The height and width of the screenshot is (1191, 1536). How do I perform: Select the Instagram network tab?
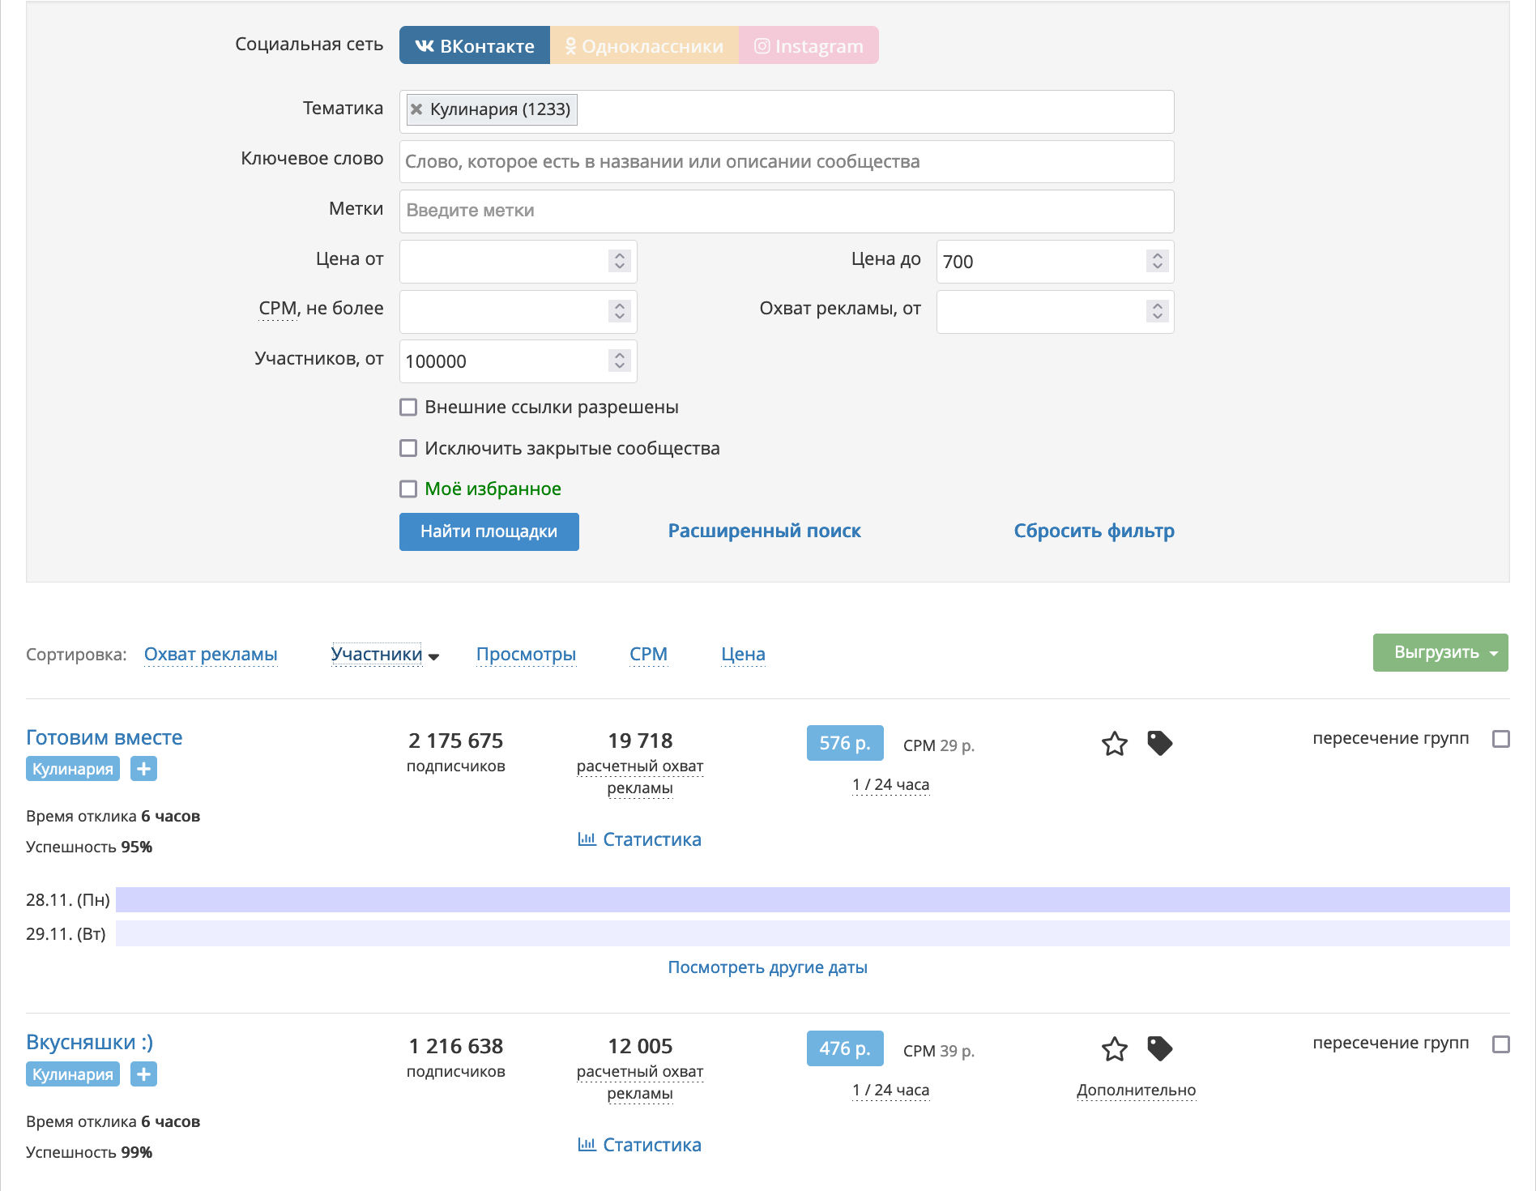coord(809,45)
